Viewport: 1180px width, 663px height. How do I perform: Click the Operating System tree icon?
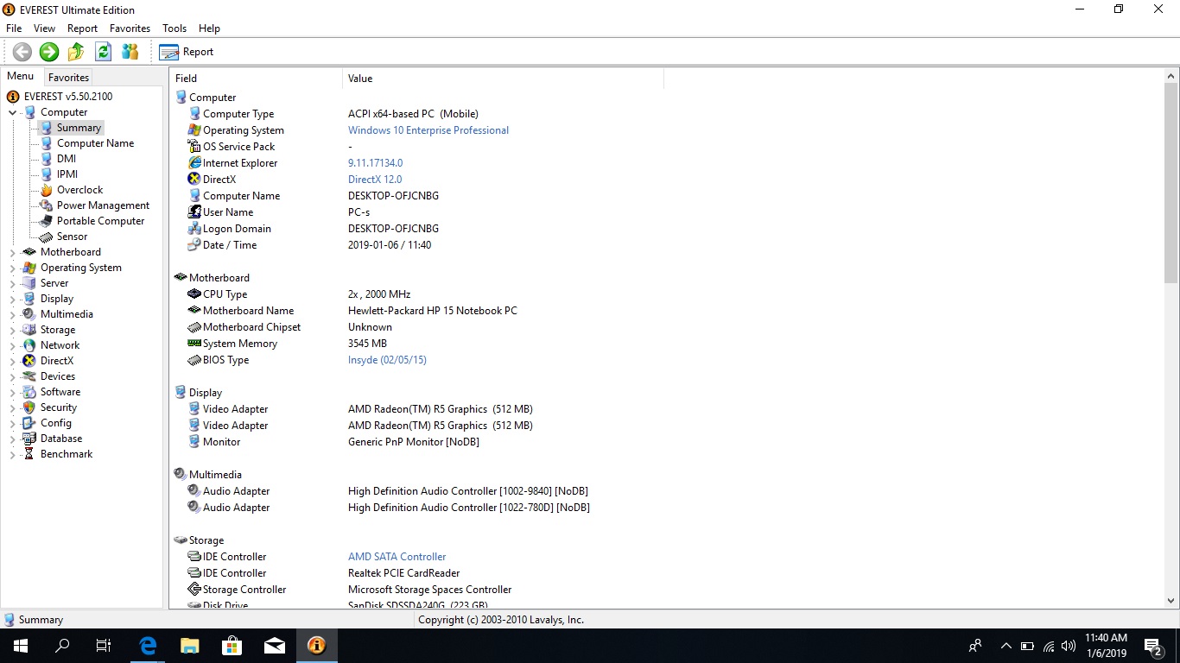point(29,268)
